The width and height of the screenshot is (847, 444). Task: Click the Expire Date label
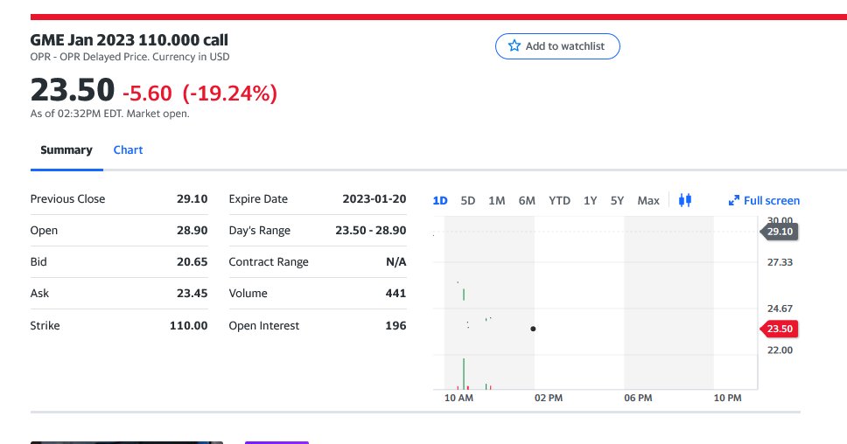[258, 198]
